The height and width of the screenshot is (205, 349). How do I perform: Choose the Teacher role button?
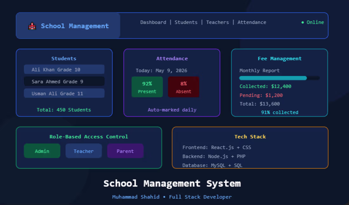coord(84,151)
